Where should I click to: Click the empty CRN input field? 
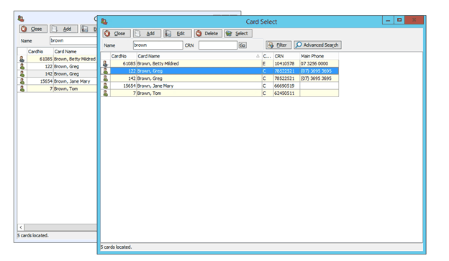pyautogui.click(x=218, y=45)
